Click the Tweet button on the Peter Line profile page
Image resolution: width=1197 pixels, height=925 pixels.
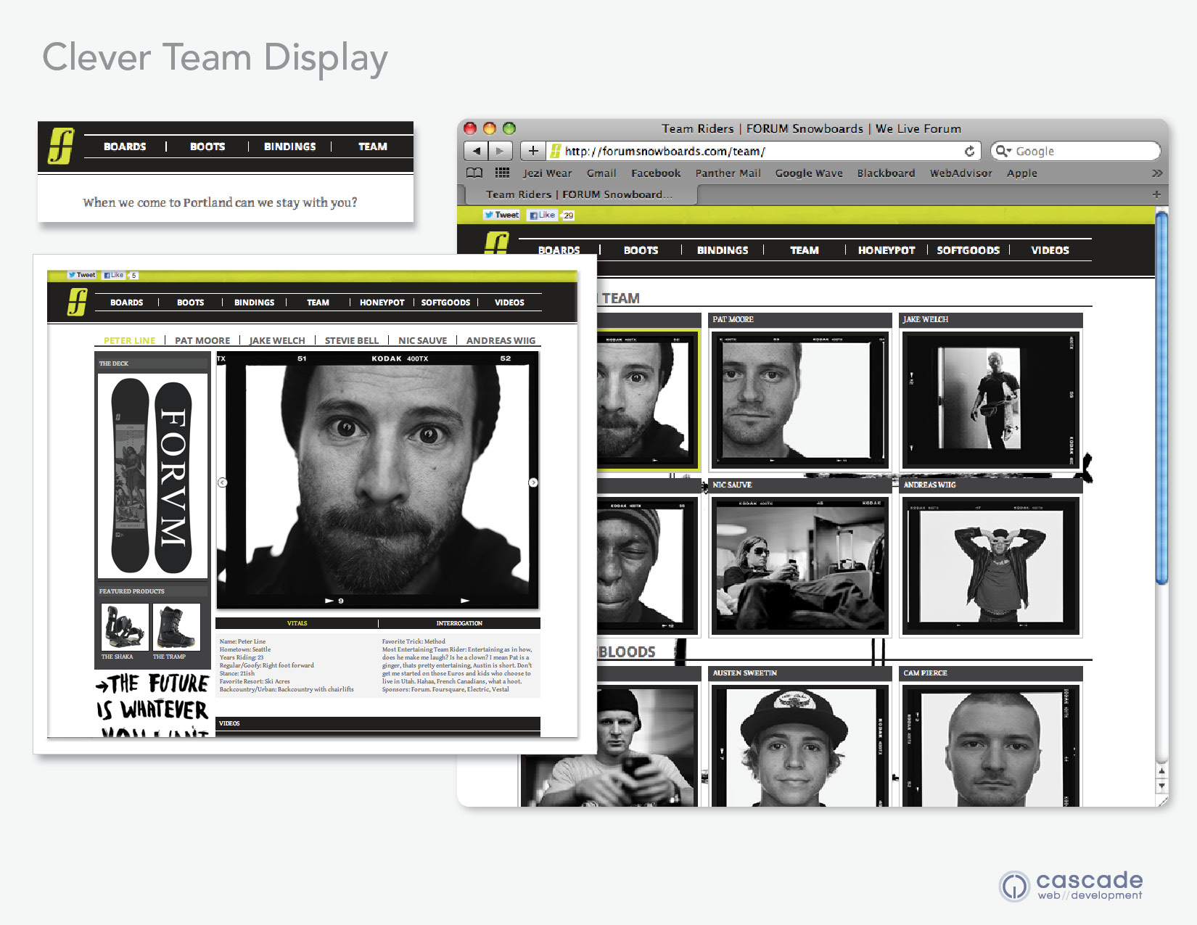(81, 275)
